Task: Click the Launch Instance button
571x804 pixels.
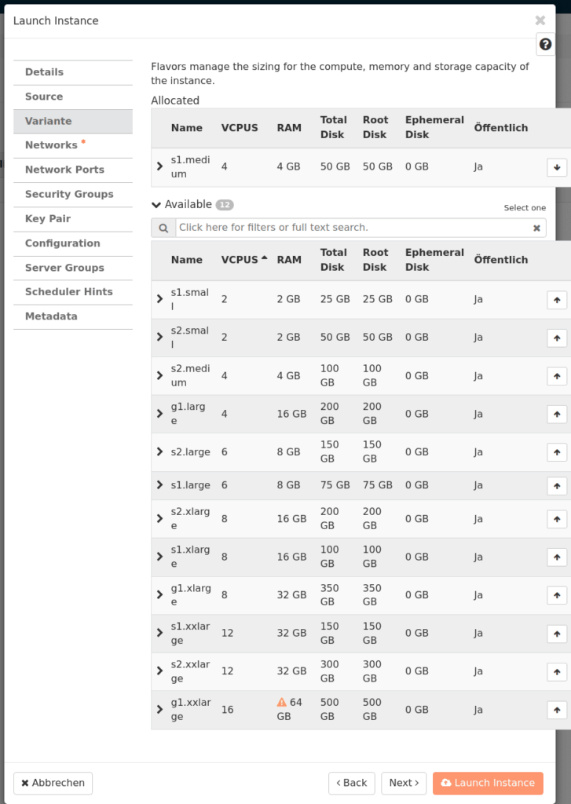Action: [x=487, y=783]
